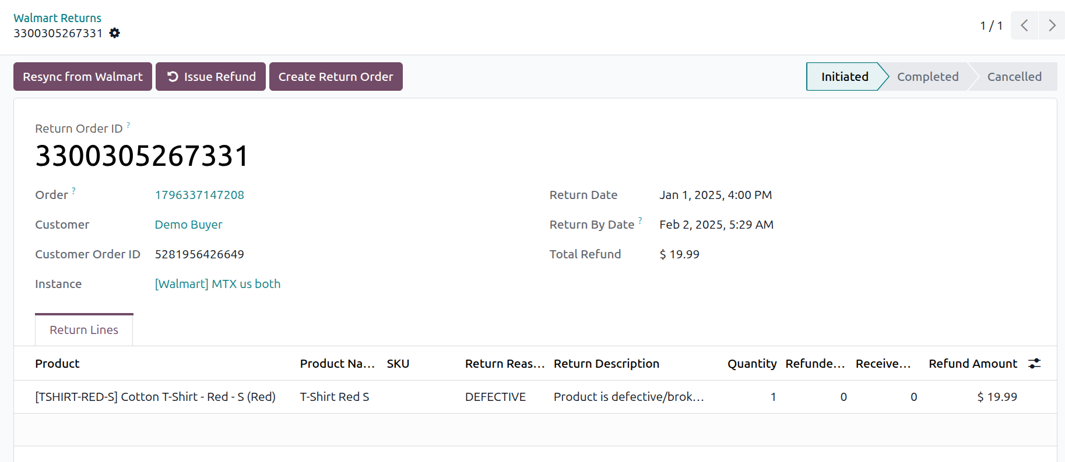Open the Cotton T-Shirt Red S return line
Screen dimensions: 1065x462
coord(535,397)
